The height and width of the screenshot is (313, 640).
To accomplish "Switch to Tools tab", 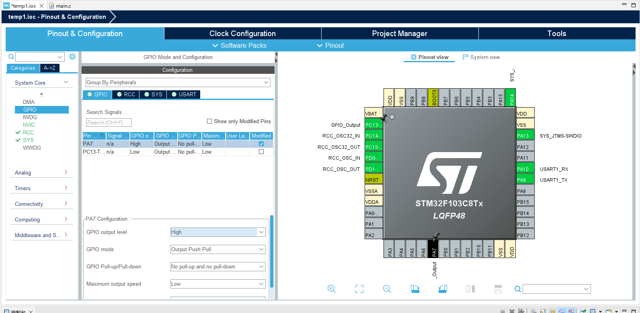I will [x=557, y=33].
